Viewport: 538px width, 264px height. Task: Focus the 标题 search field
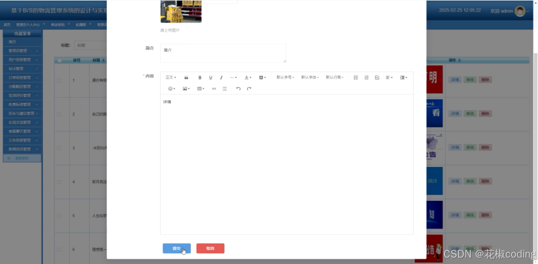click(x=90, y=45)
